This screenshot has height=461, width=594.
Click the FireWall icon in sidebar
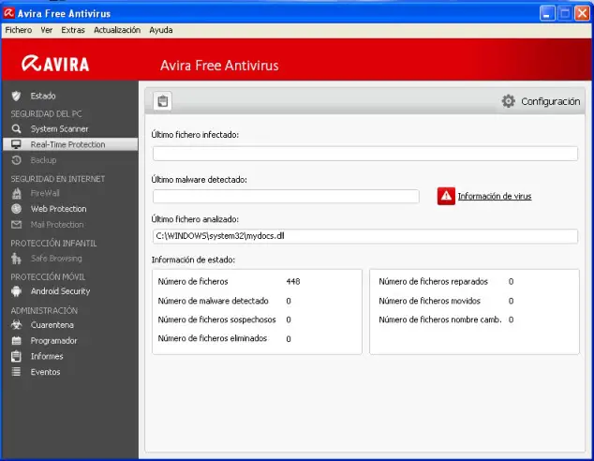tap(16, 193)
